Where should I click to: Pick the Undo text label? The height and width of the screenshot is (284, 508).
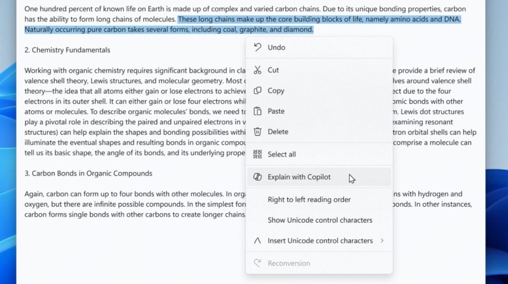point(276,47)
